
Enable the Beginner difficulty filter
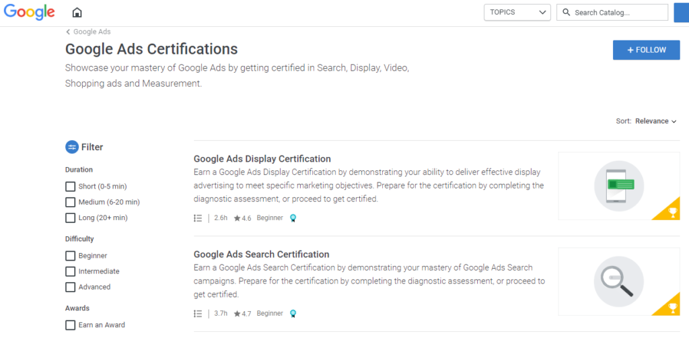pos(70,256)
